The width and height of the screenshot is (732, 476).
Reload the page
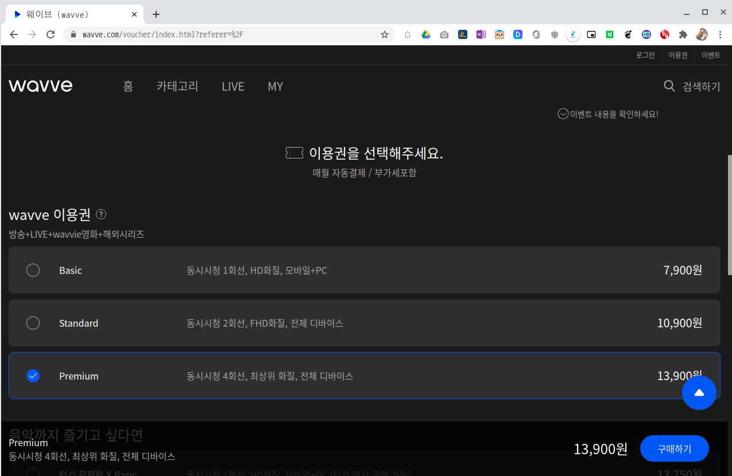point(51,34)
